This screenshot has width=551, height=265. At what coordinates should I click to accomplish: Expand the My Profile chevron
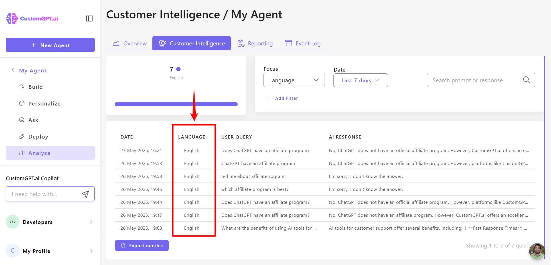[91, 251]
